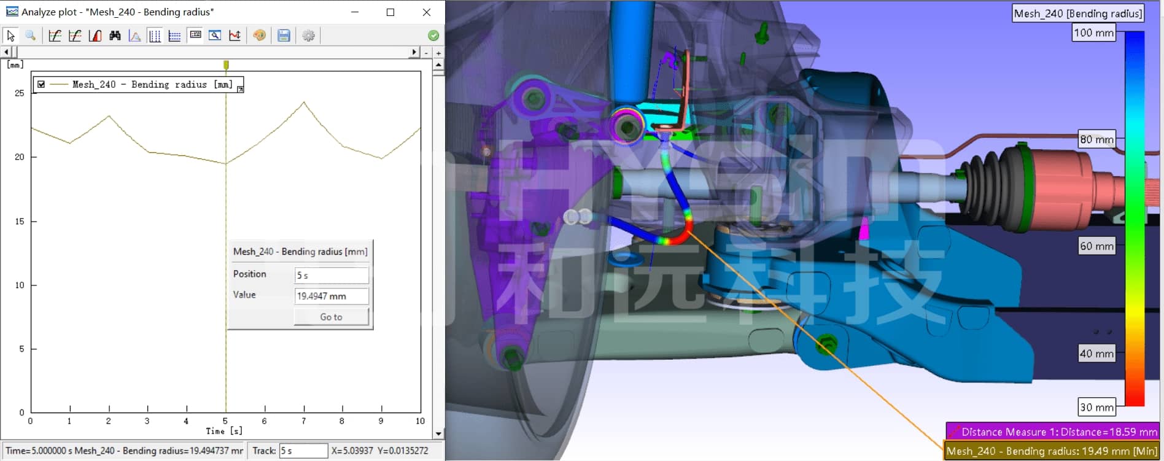This screenshot has width=1164, height=461.
Task: Open the color palette icon
Action: click(x=260, y=36)
